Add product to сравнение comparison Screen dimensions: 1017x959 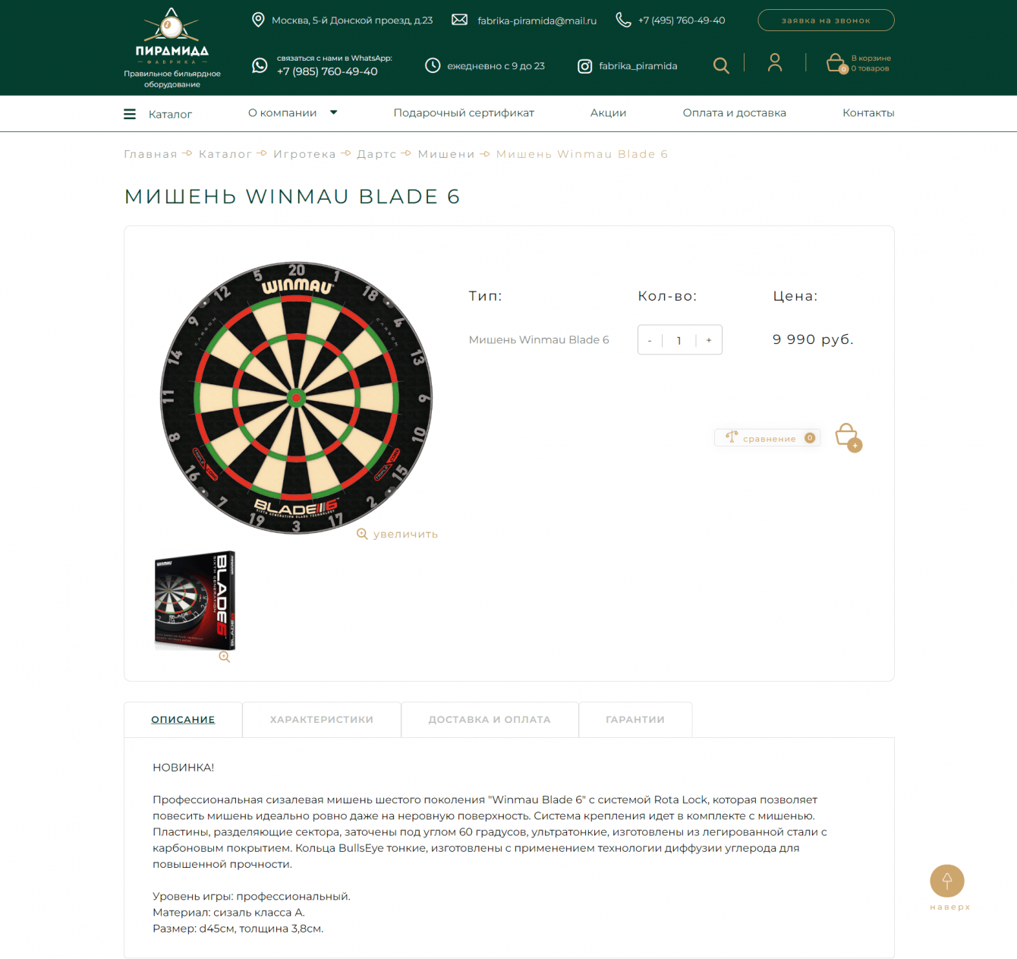(767, 438)
